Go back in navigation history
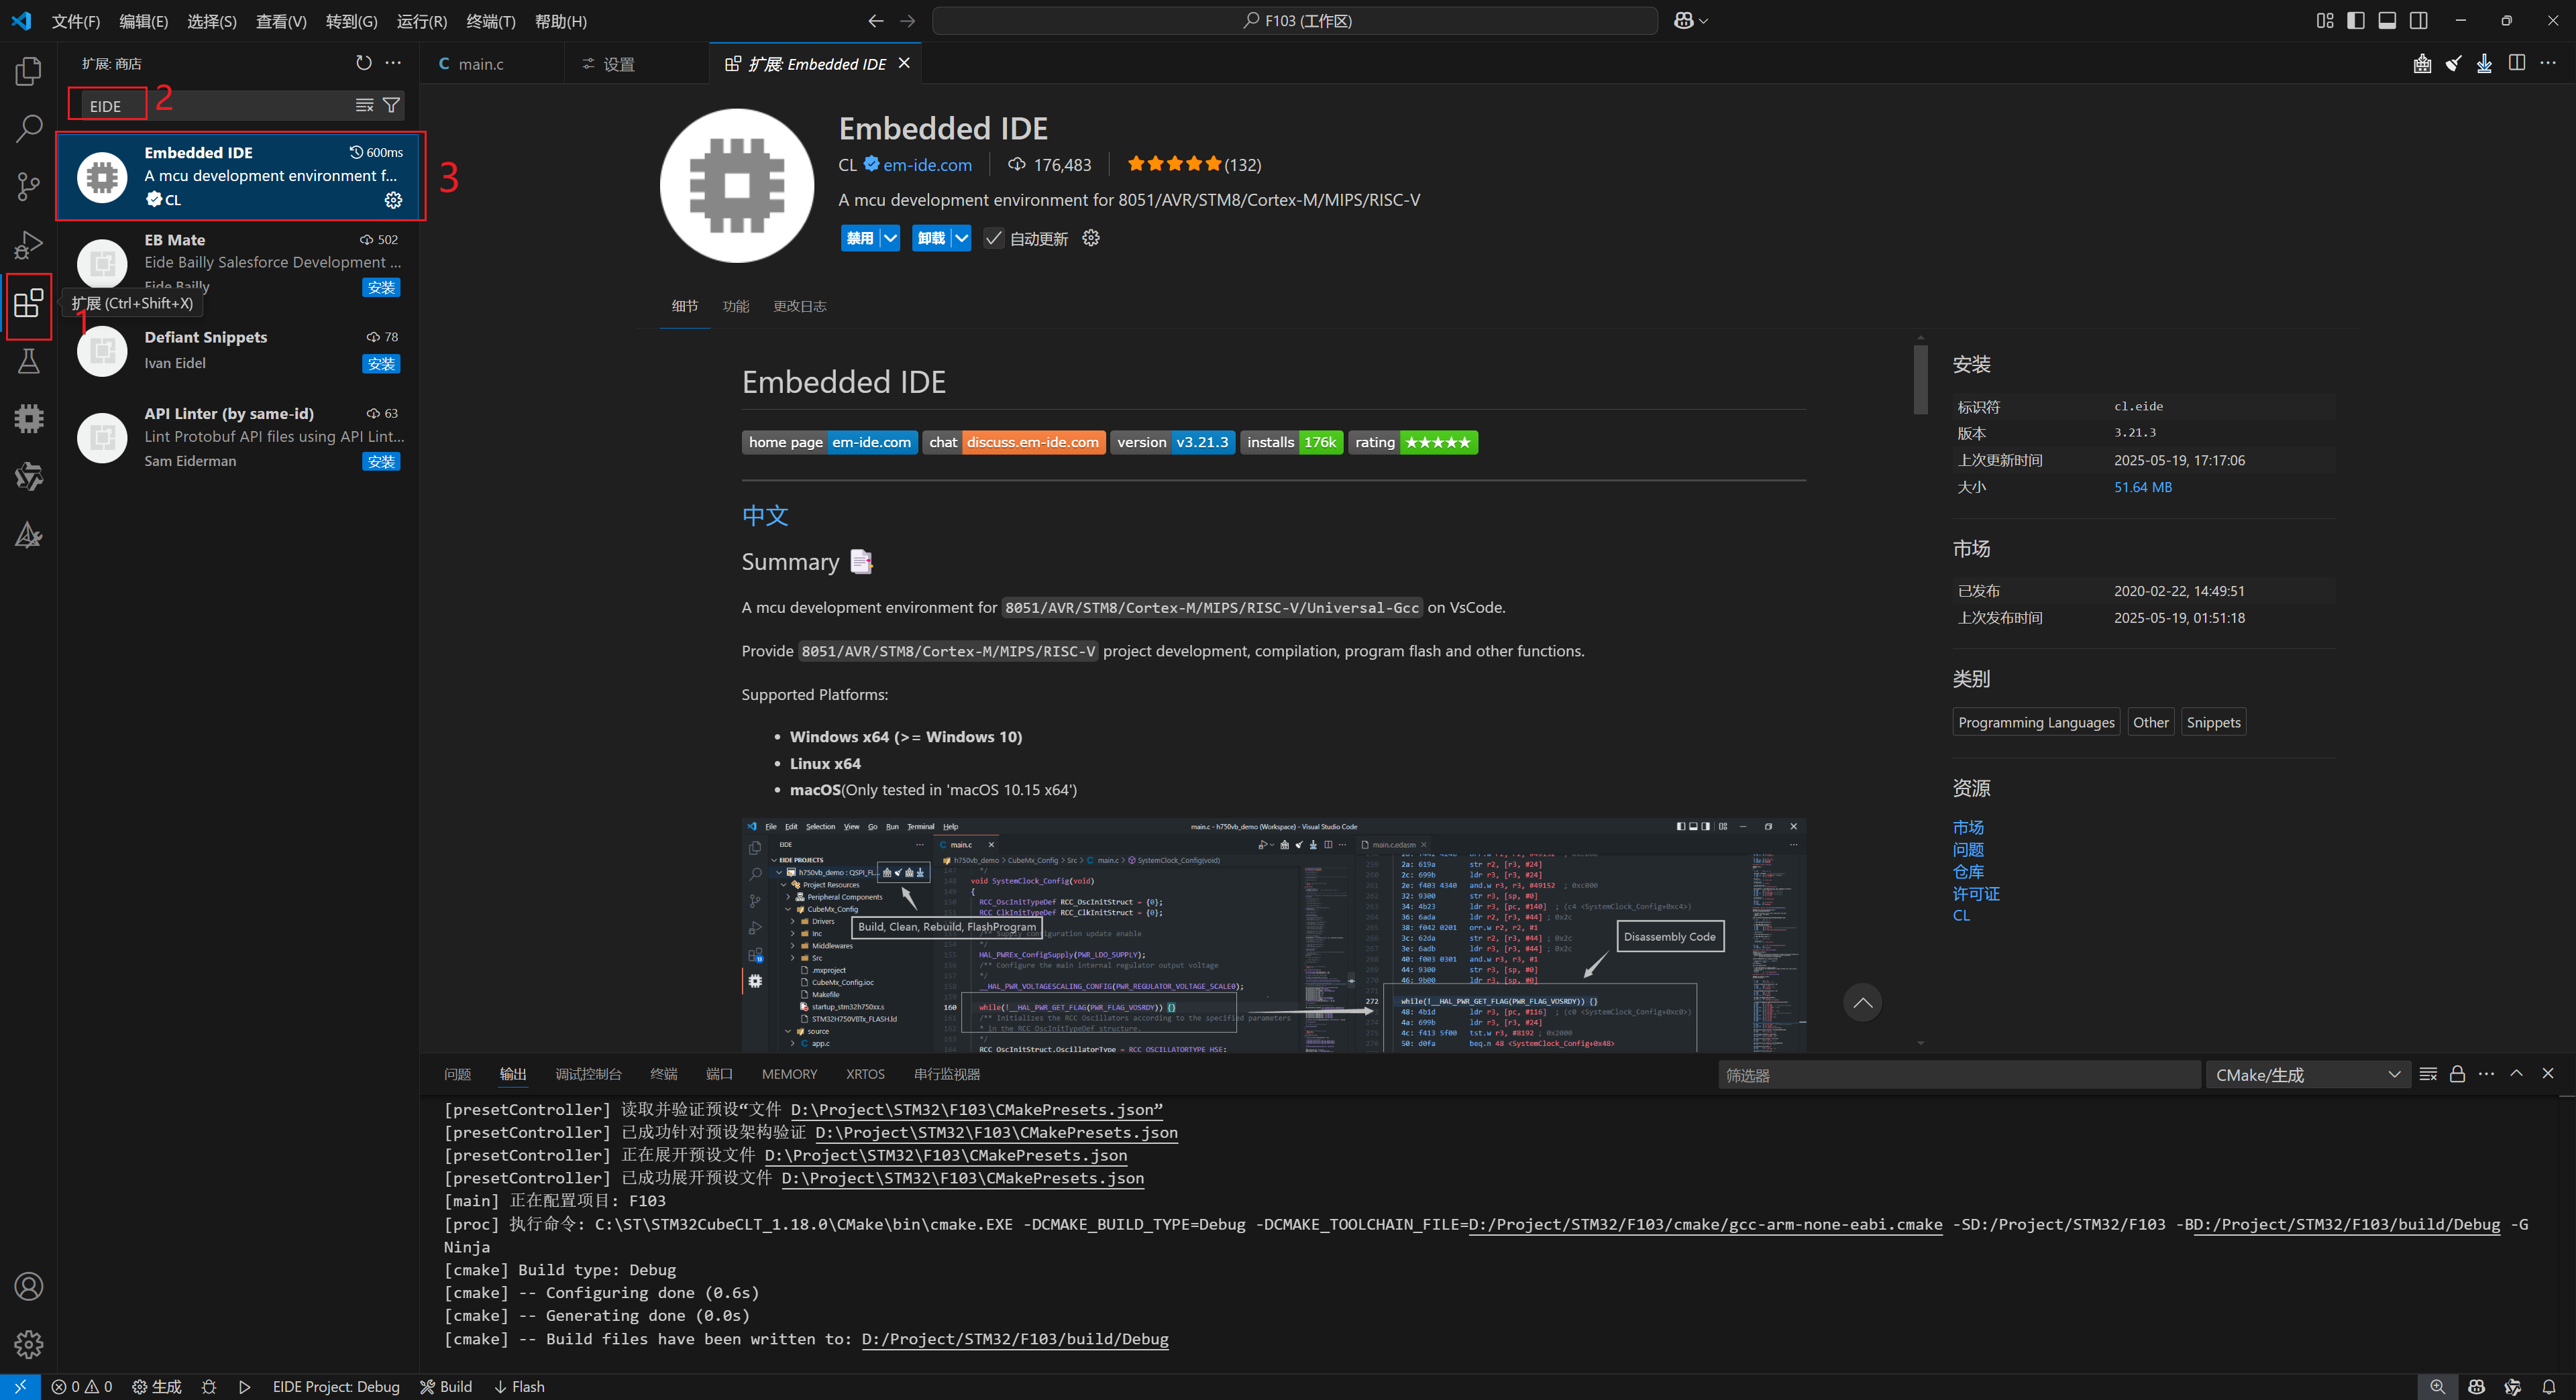 875,21
